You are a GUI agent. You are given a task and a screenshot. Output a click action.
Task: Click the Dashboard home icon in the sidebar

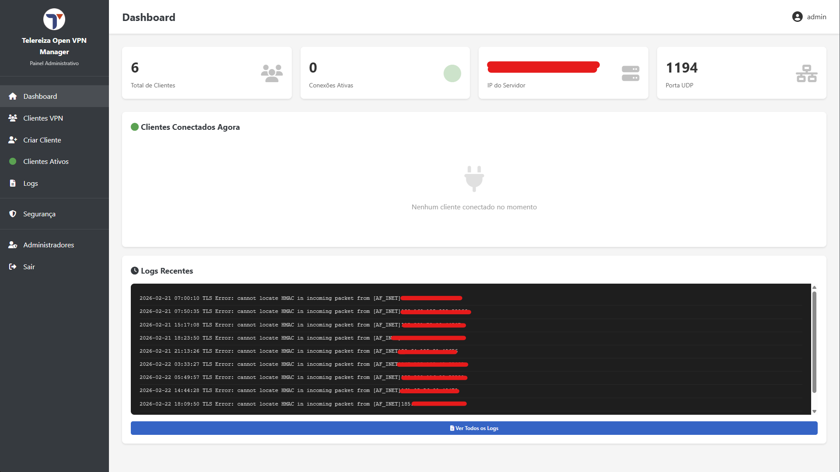[x=13, y=96]
